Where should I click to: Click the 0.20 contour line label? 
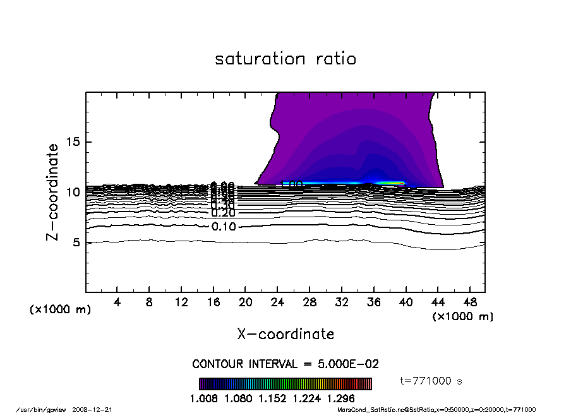(x=224, y=213)
